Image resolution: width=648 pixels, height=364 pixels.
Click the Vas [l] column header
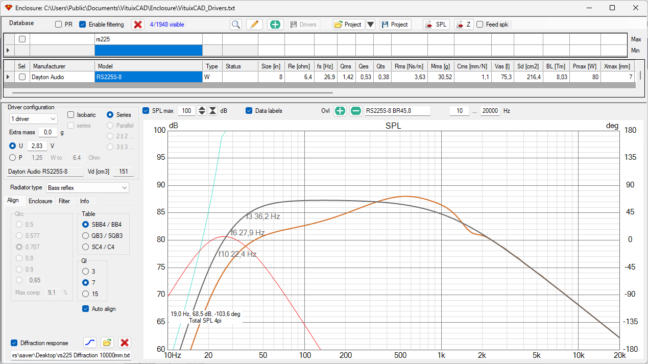(502, 66)
